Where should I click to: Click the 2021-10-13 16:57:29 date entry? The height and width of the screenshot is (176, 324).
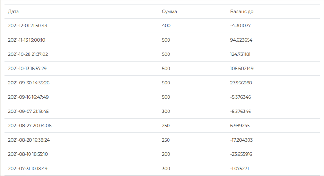(28, 69)
